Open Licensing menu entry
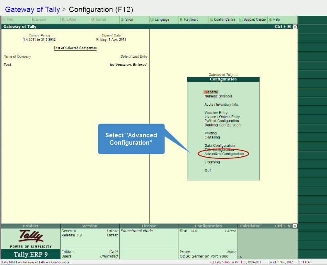The image size is (327, 265). (x=212, y=162)
